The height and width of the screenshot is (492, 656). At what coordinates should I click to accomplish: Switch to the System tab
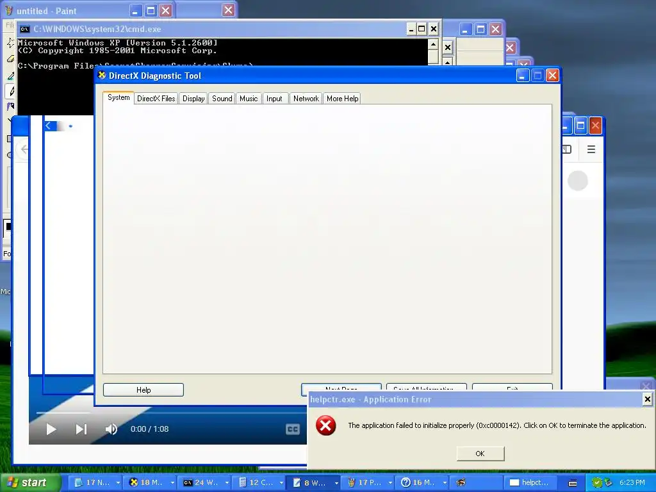[x=119, y=97]
